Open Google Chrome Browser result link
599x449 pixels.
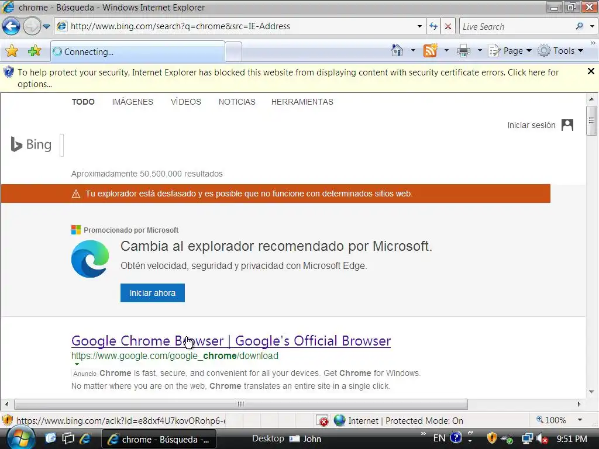click(230, 341)
